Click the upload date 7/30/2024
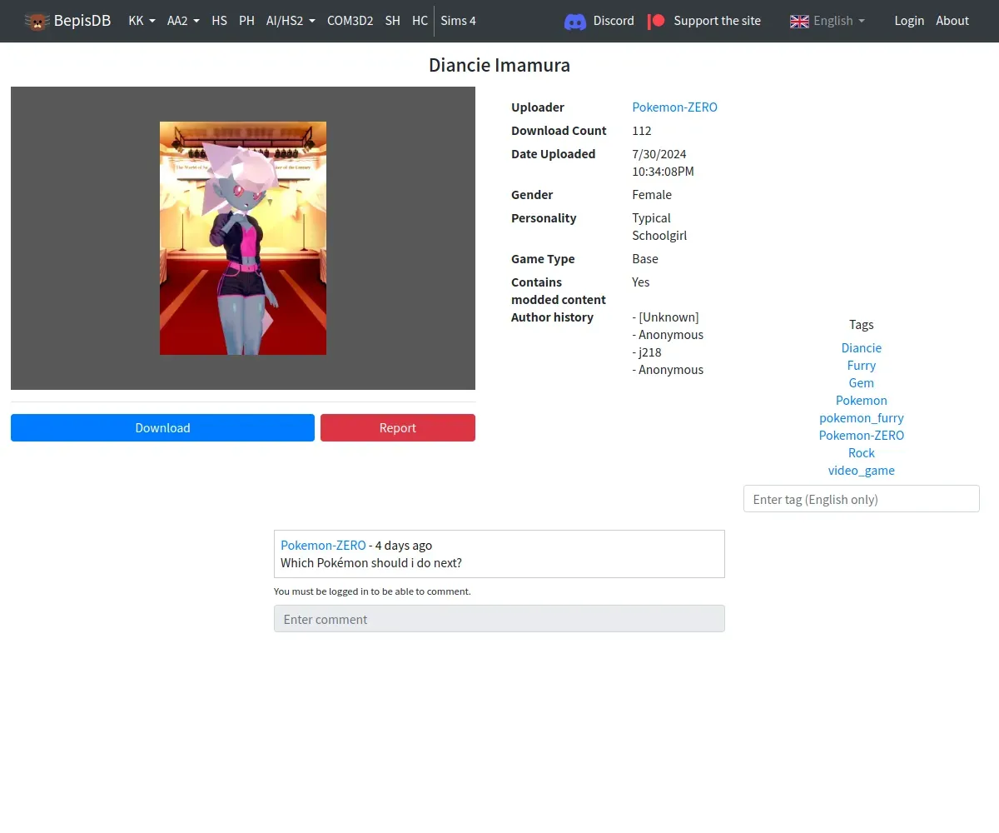999x833 pixels. tap(659, 153)
